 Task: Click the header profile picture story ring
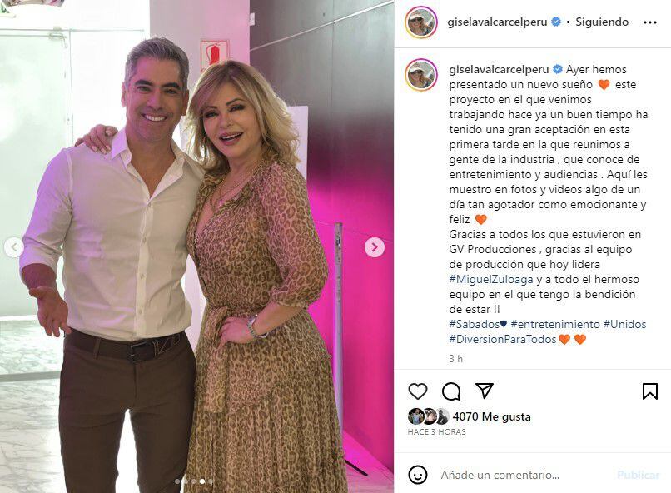point(421,22)
